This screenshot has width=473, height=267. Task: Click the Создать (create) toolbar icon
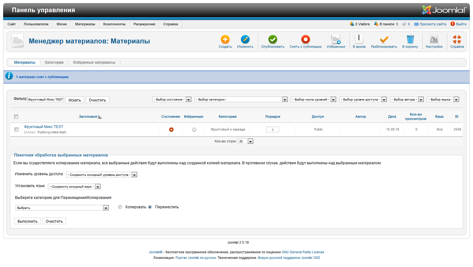pos(225,39)
